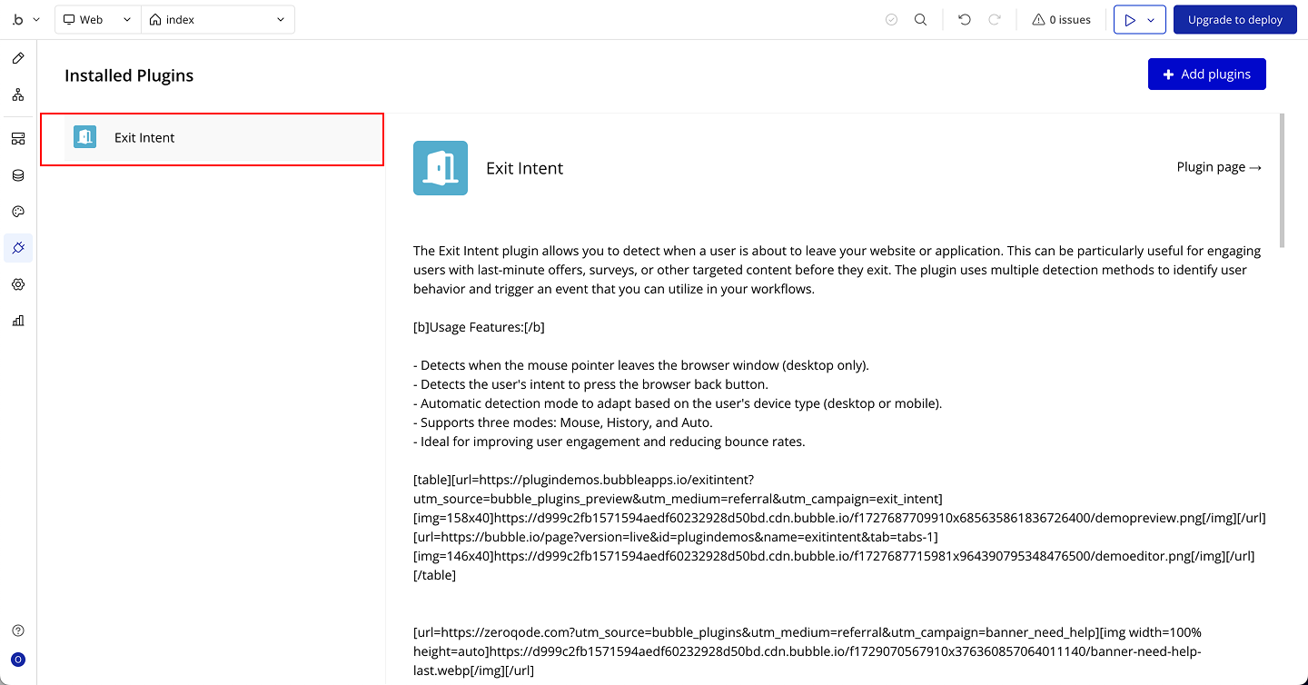This screenshot has height=685, width=1308.
Task: Open the Settings gear icon in sidebar
Action: pyautogui.click(x=18, y=284)
